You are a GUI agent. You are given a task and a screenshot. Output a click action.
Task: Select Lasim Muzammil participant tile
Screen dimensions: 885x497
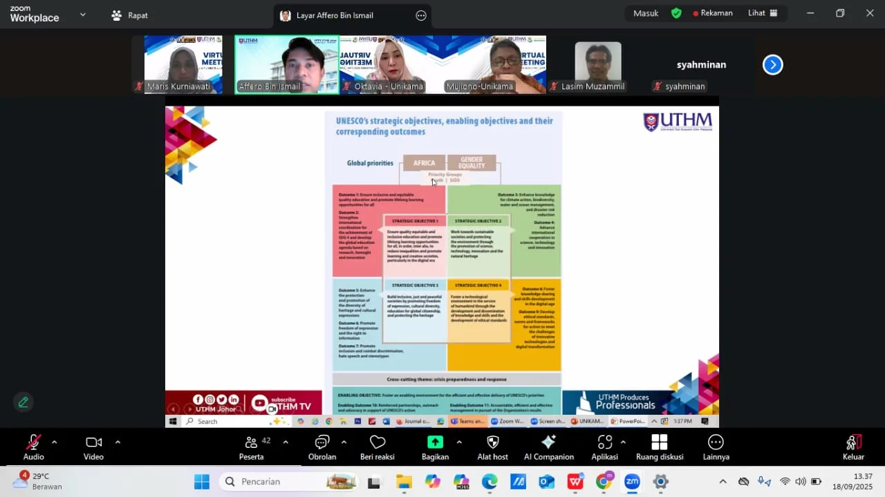(x=598, y=65)
